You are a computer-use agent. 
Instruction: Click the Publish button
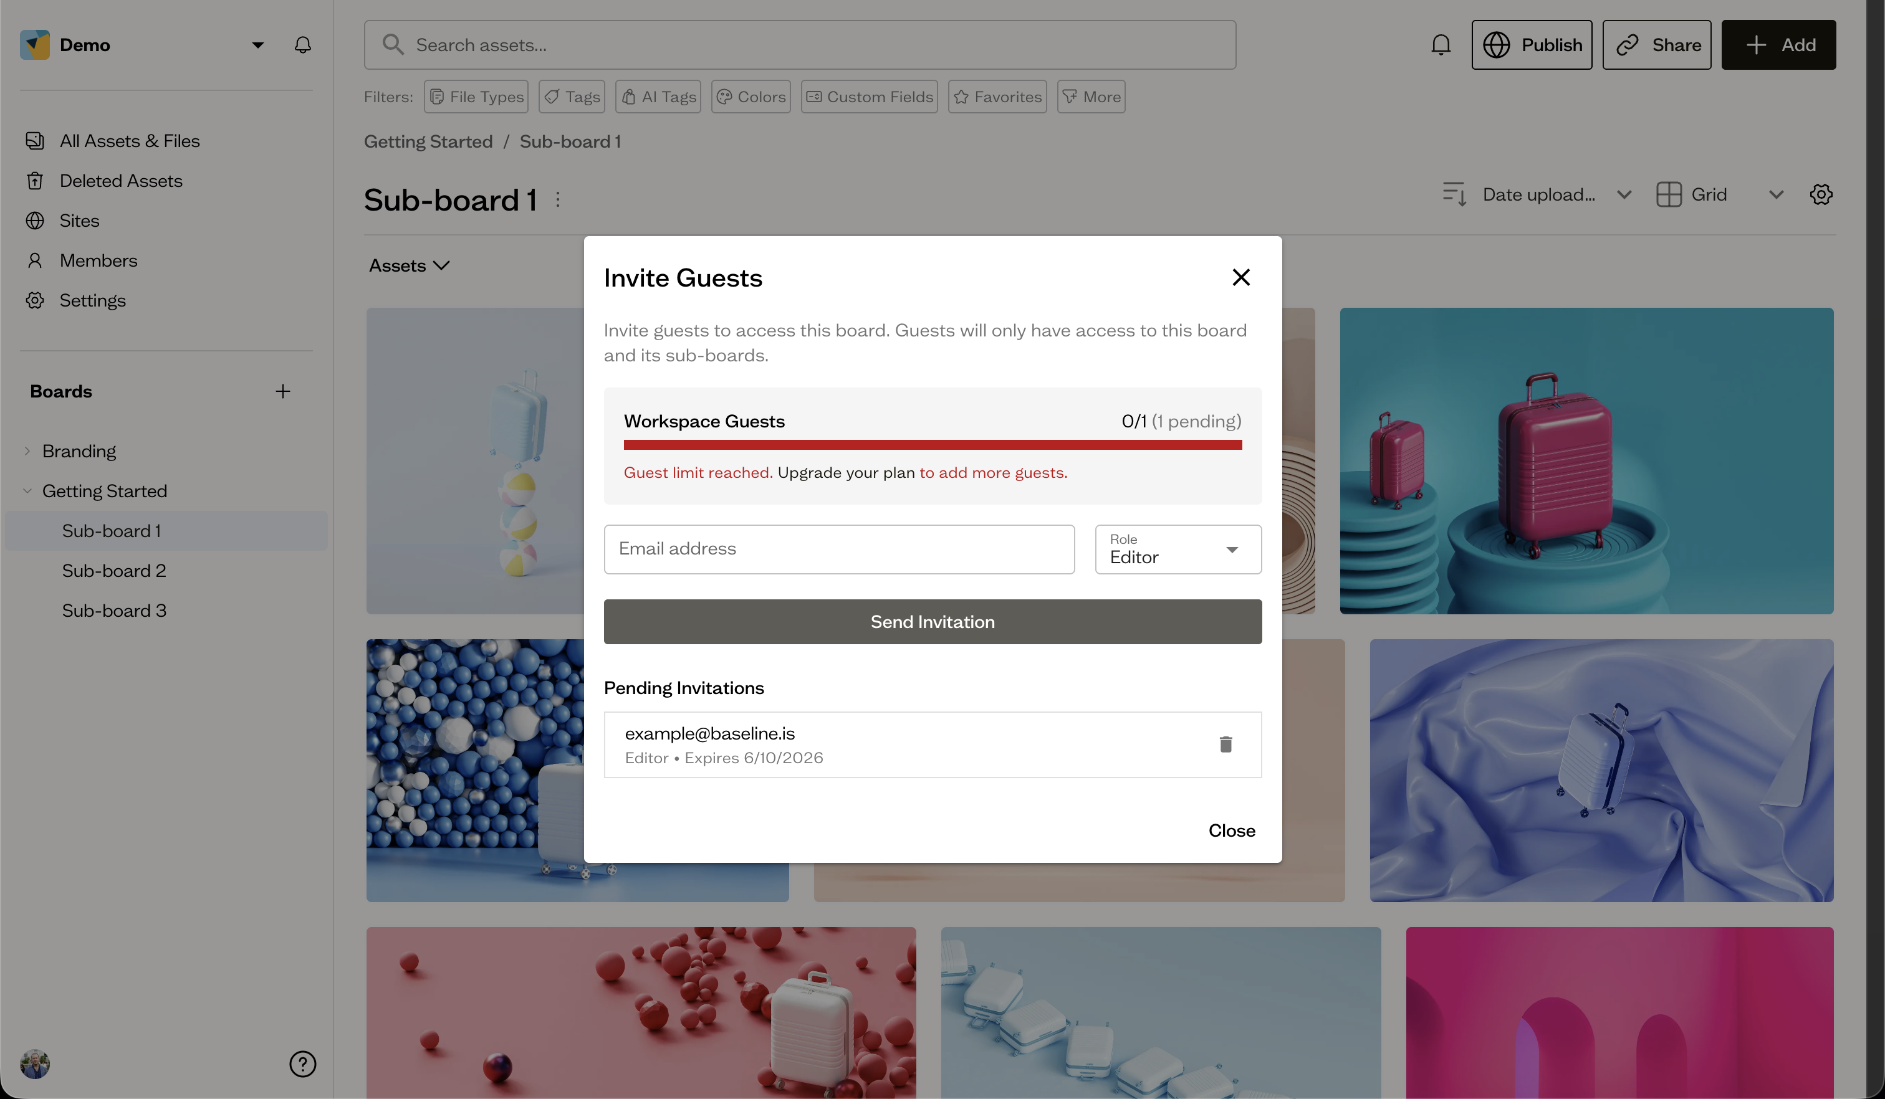tap(1531, 45)
